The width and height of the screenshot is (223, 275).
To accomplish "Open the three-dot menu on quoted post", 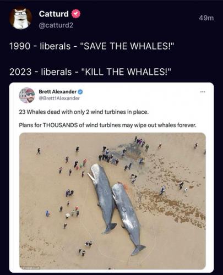I will 203,91.
